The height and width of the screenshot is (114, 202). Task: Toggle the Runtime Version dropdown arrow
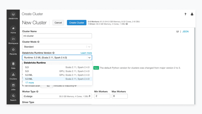pos(90,58)
